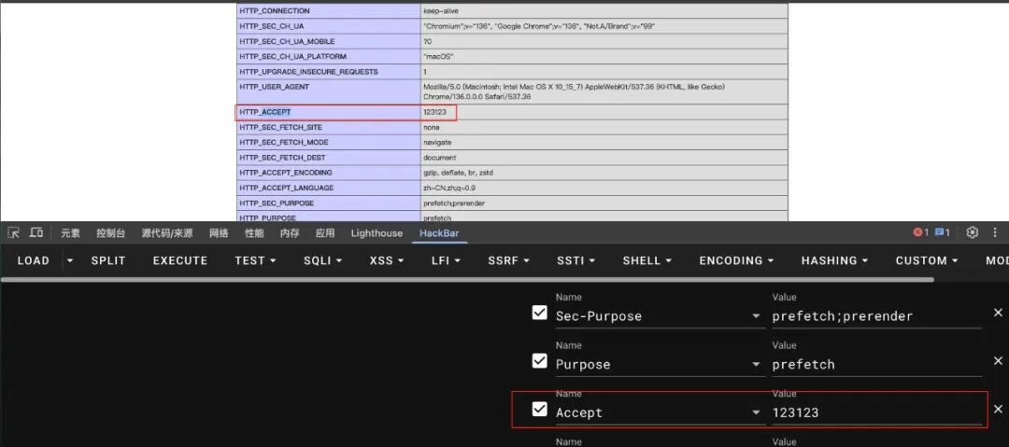1009x447 pixels.
Task: Toggle the device toolbar icon
Action: pyautogui.click(x=36, y=232)
